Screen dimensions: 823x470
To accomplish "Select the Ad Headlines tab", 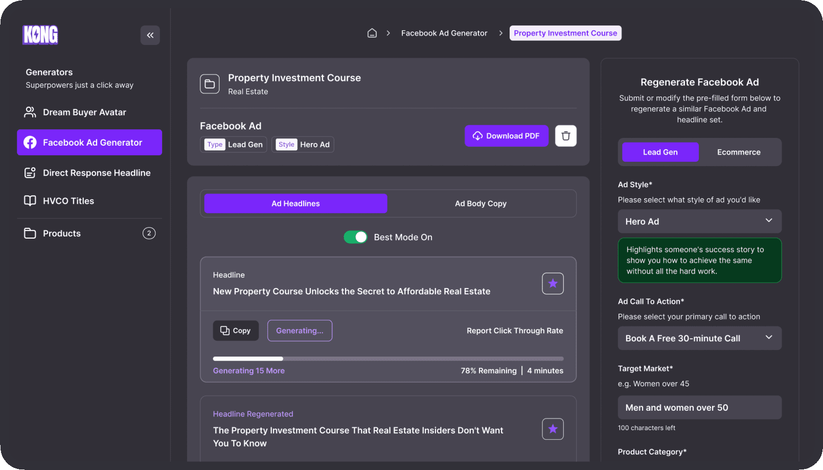I will (295, 203).
